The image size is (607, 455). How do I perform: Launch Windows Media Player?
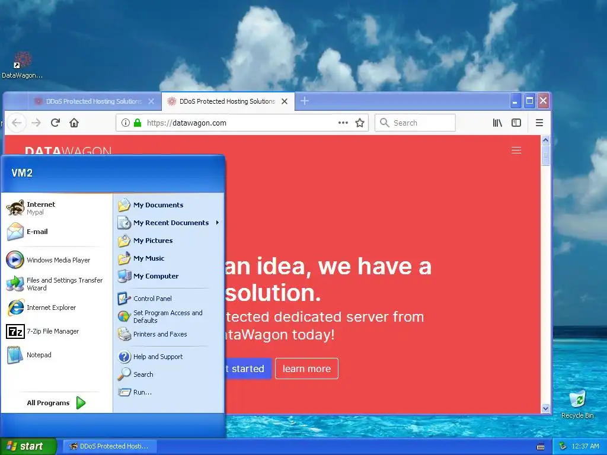[56, 260]
